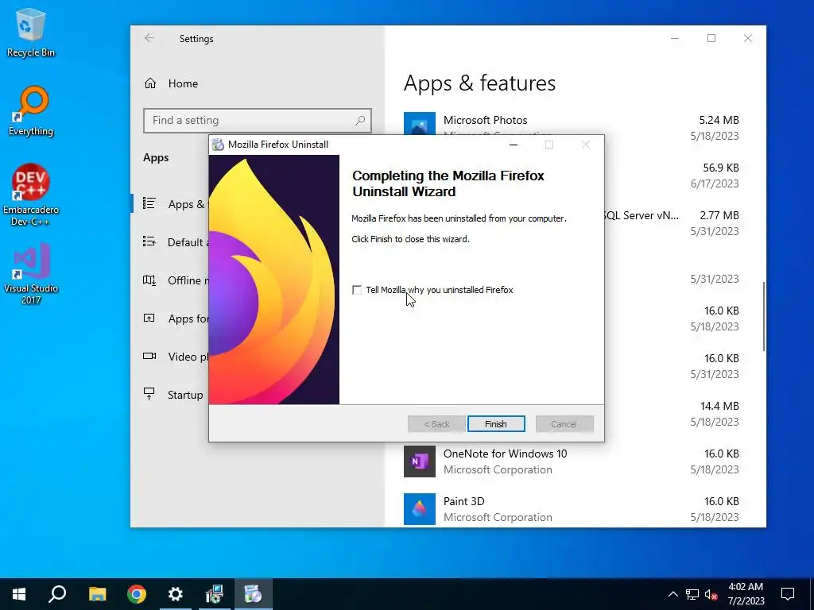Click the muted volume tray icon
Screen dimensions: 814x610
click(711, 594)
